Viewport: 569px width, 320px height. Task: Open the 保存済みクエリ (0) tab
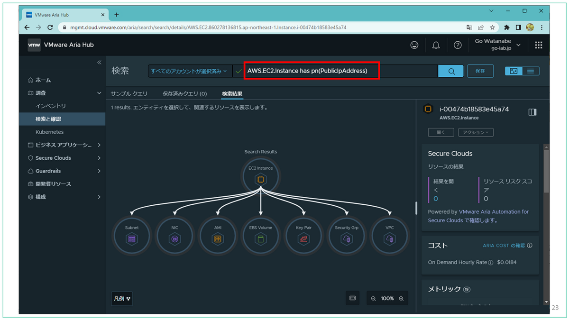(184, 94)
